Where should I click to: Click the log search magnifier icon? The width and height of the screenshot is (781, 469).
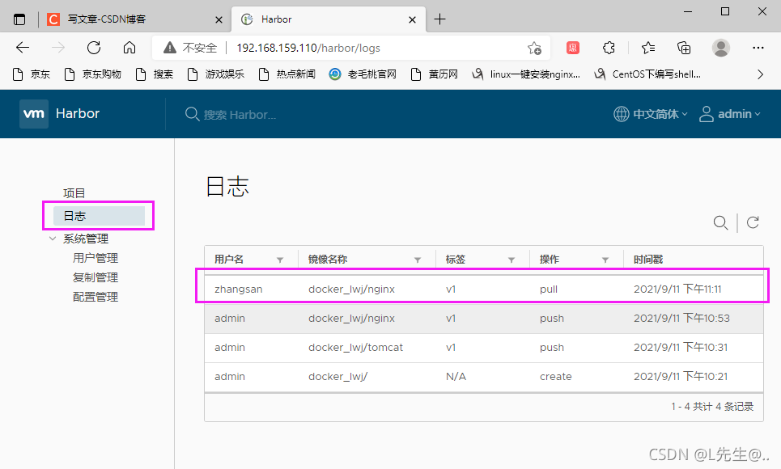point(720,222)
